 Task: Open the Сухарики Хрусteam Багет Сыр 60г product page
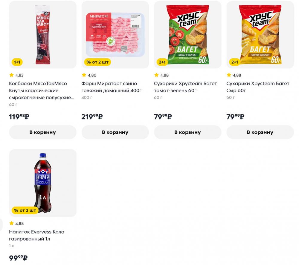point(258,87)
